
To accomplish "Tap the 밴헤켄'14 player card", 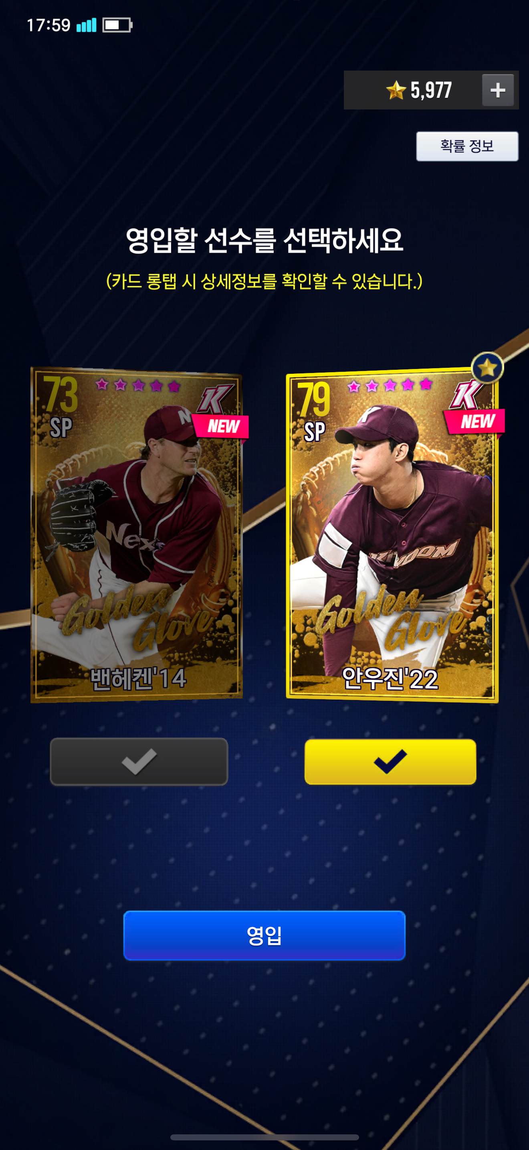I will pyautogui.click(x=137, y=535).
